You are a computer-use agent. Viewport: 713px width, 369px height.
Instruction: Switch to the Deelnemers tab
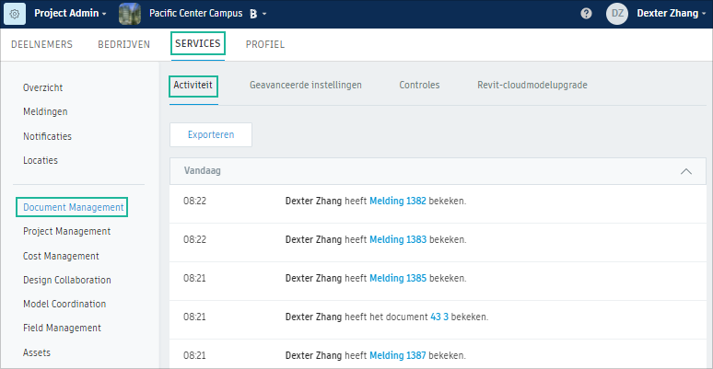(41, 44)
